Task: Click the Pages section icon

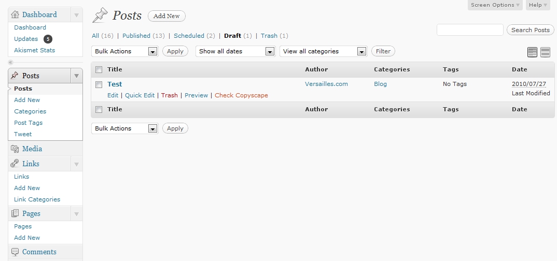Action: pos(15,213)
